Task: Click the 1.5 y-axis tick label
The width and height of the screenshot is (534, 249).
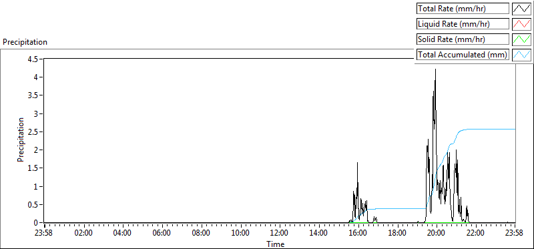Action: [33, 168]
